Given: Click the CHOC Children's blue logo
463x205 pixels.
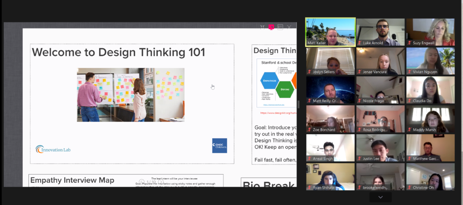Looking at the screenshot, I should [x=219, y=145].
